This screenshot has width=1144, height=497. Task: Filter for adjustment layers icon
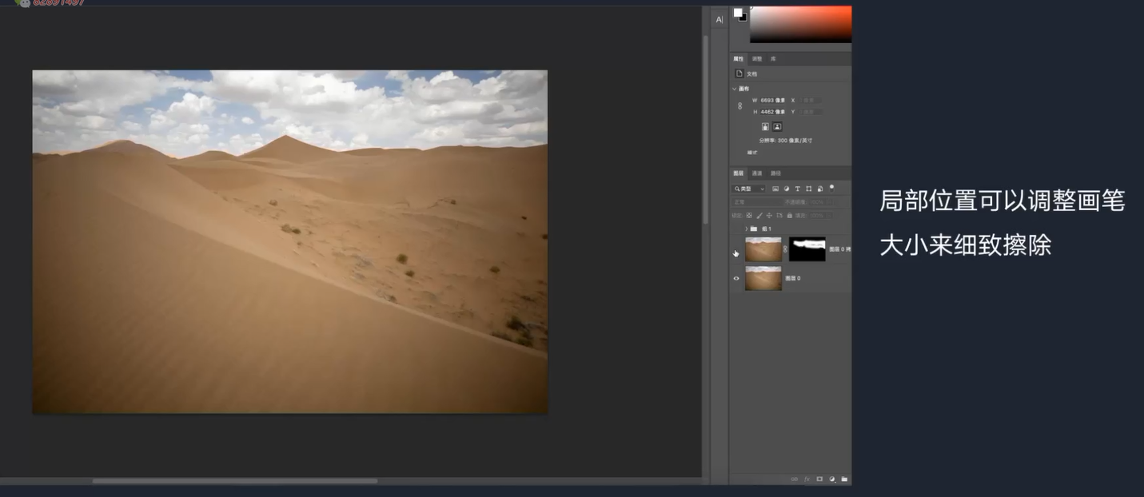[x=786, y=189]
